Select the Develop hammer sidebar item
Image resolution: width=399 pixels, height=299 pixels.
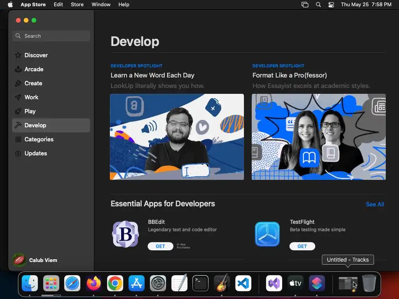click(x=51, y=125)
